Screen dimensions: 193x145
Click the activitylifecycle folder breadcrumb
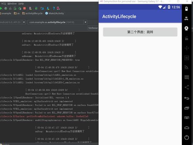click(32, 13)
